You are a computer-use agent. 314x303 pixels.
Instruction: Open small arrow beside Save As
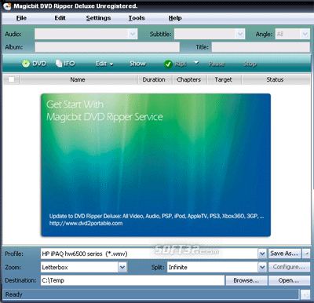[306, 254]
